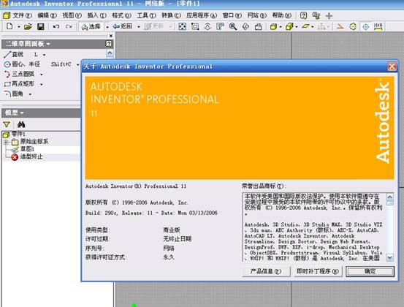Open the 文件 (File) menu
The image size is (404, 307).
click(22, 15)
